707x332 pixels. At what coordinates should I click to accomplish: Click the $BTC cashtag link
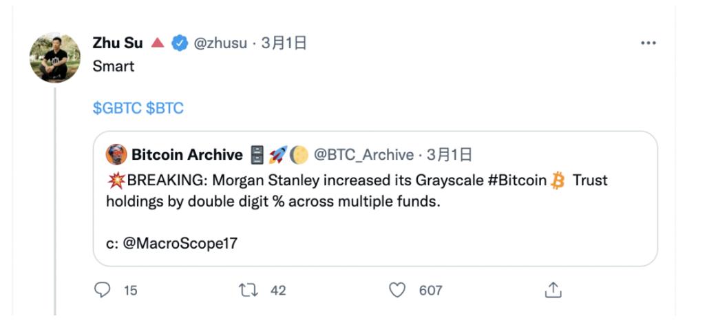coord(165,109)
